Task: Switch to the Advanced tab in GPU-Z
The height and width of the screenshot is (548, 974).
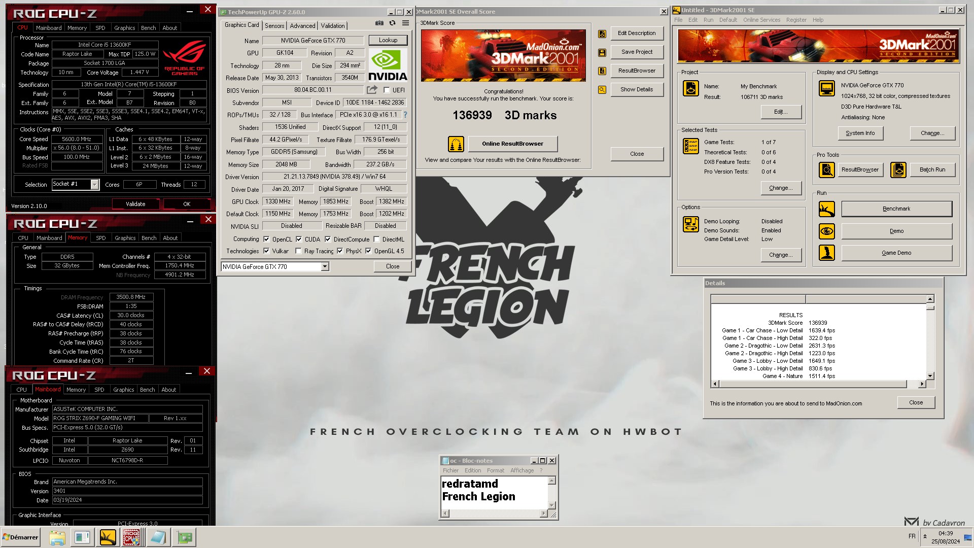Action: point(302,26)
